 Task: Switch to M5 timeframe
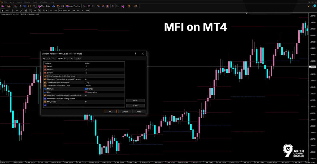click(56, 10)
